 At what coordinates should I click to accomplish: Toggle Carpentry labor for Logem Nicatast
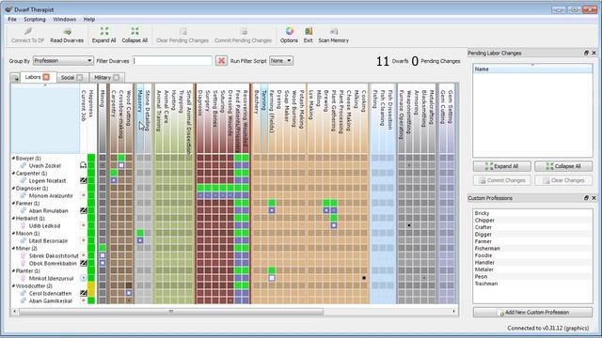114,180
